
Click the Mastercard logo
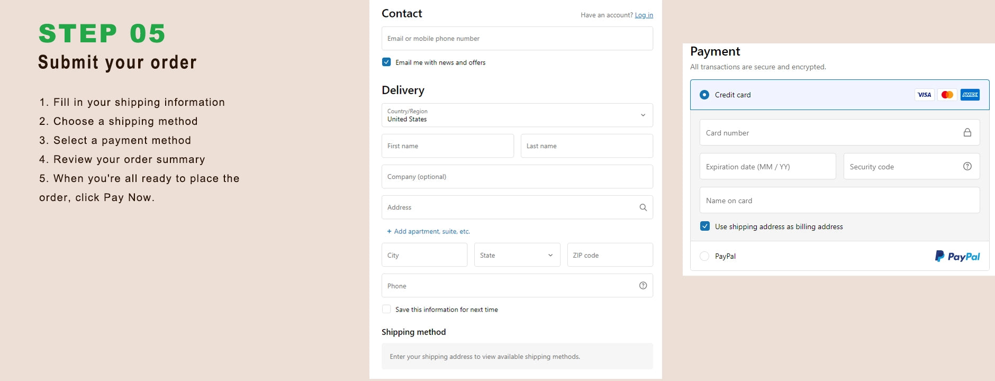947,95
